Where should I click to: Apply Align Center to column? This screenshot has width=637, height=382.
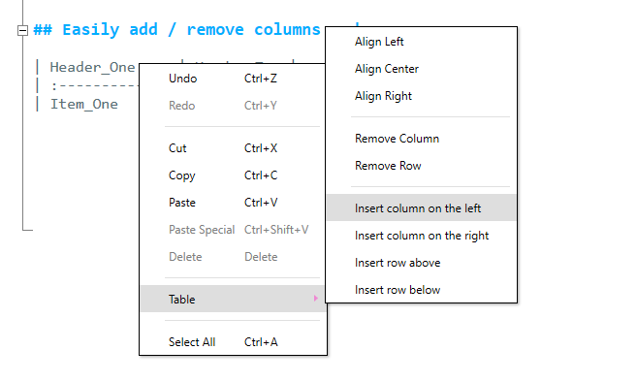click(422, 69)
